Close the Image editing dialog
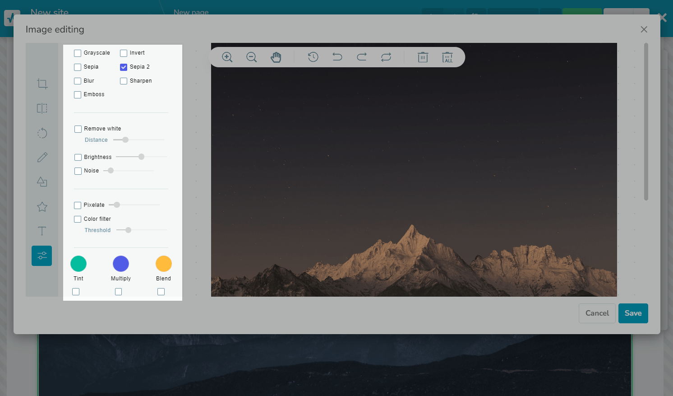This screenshot has height=396, width=673. (x=644, y=29)
